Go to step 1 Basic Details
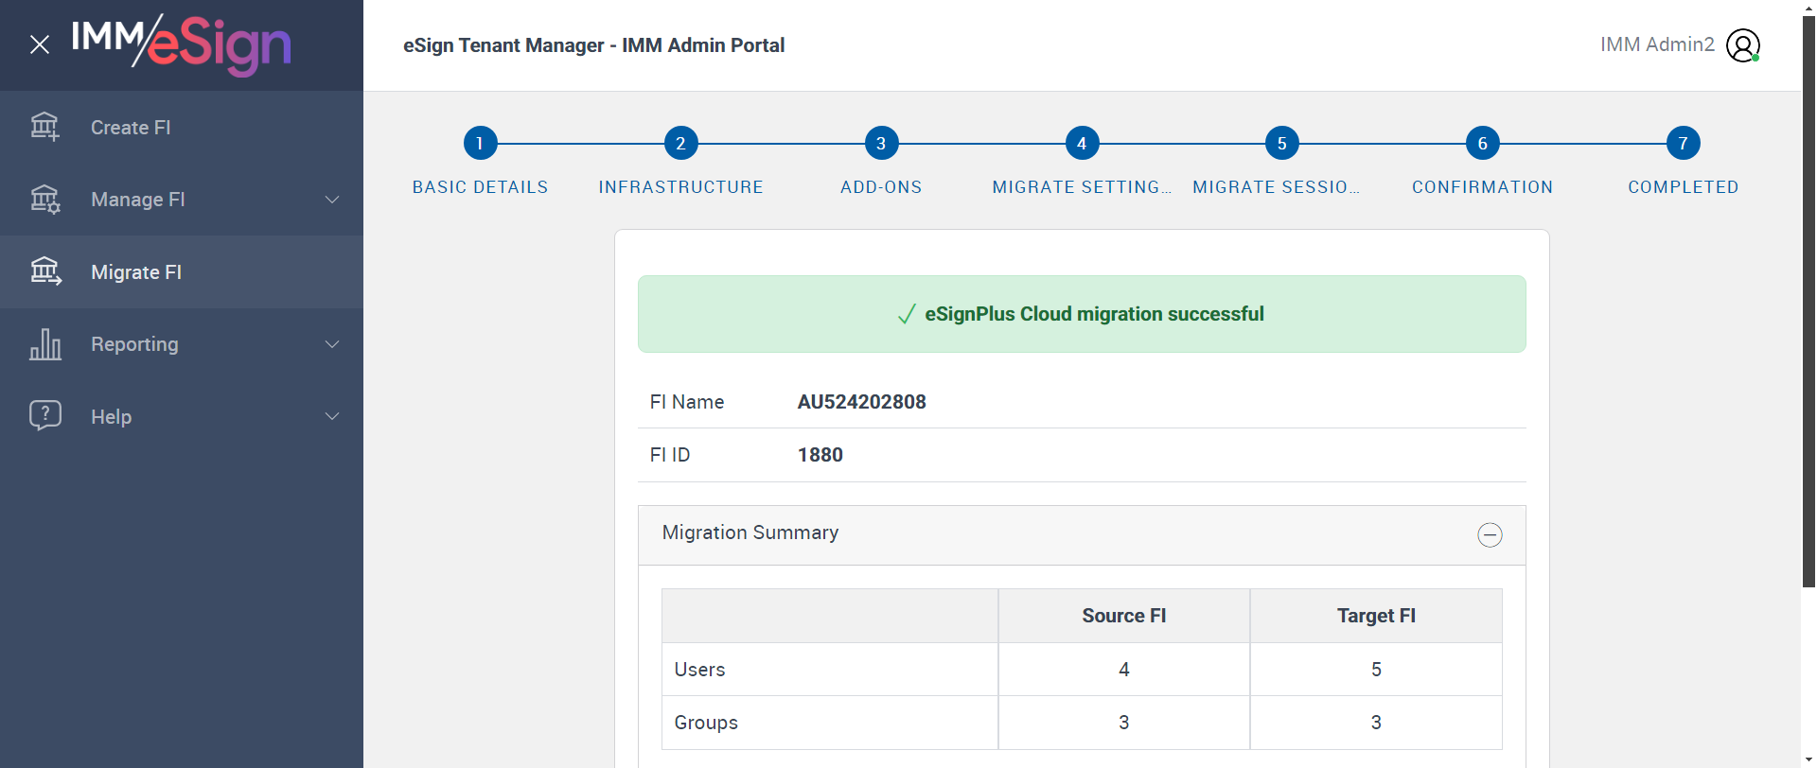 (480, 144)
